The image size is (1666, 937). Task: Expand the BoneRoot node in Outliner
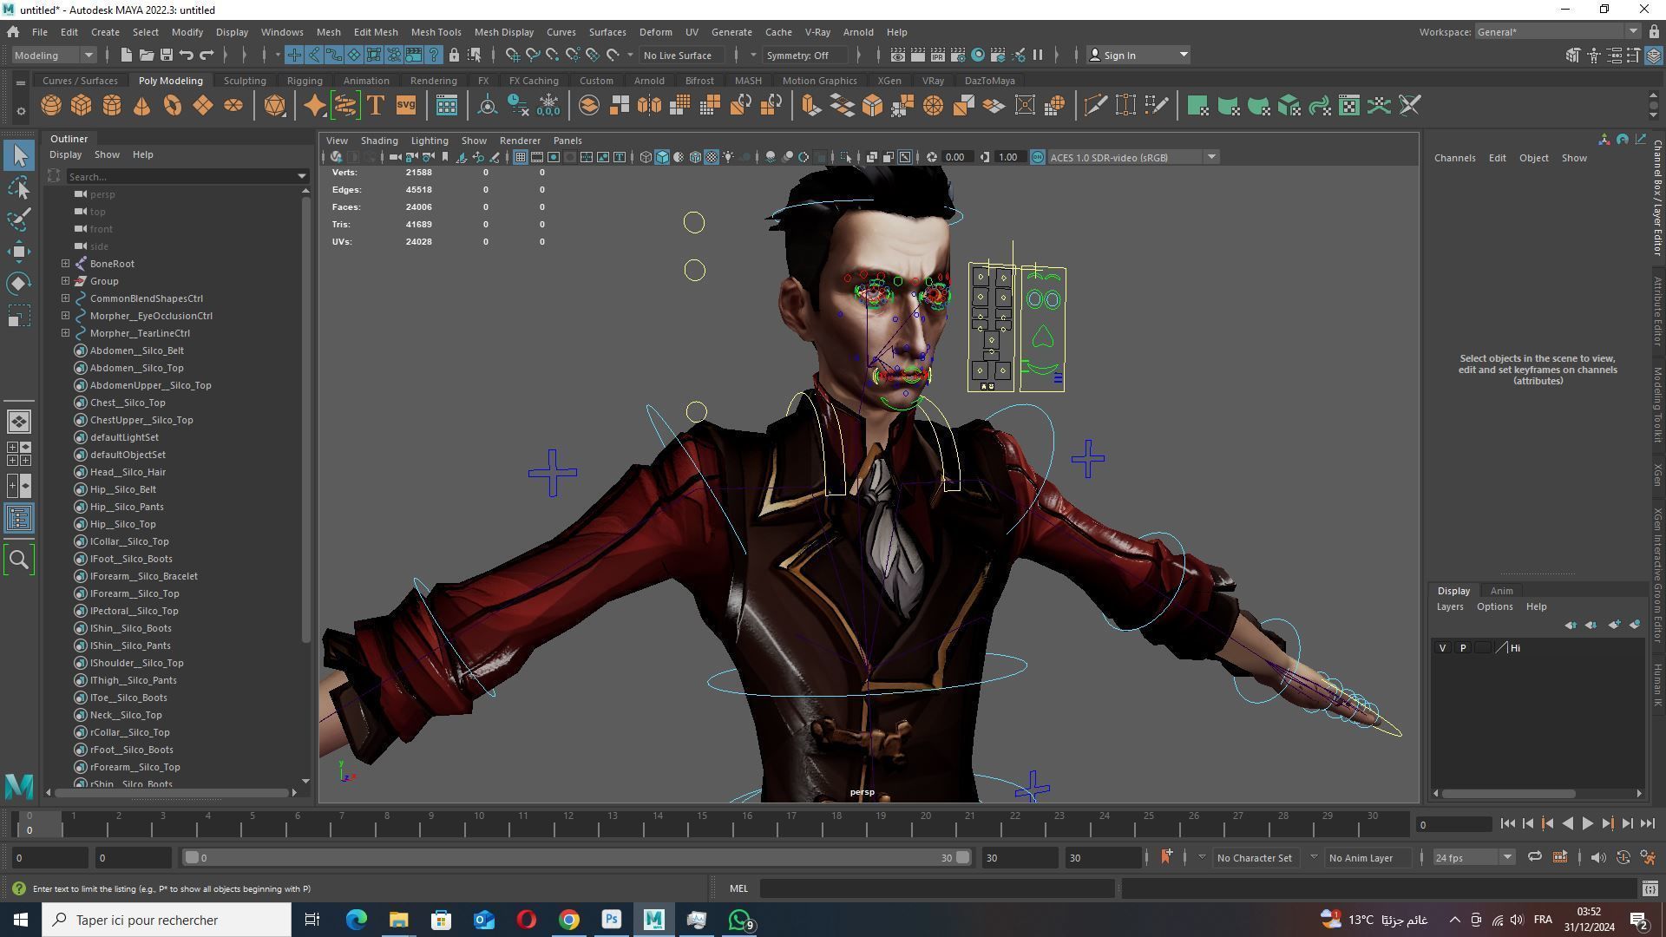click(x=66, y=264)
